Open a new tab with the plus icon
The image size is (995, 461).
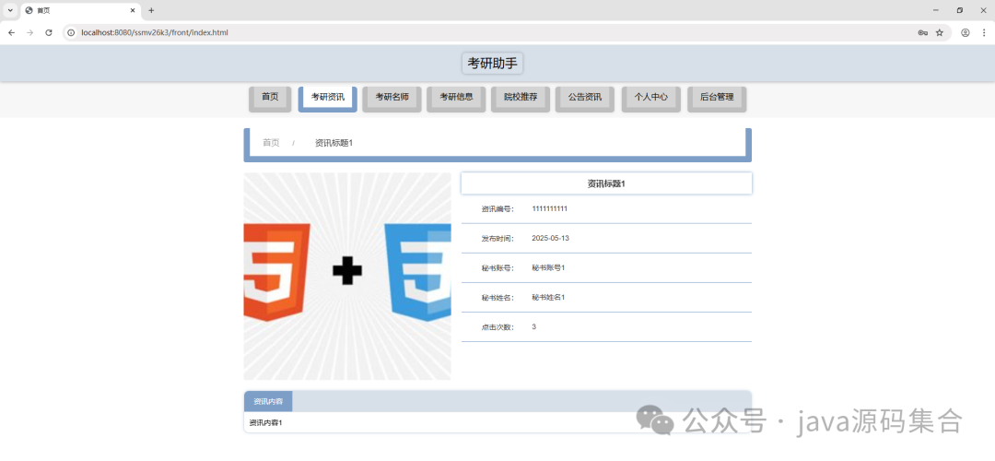151,10
